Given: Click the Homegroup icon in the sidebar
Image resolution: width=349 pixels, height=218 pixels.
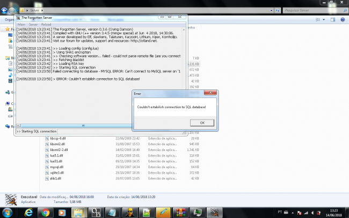Looking at the screenshot, I should 8,92.
